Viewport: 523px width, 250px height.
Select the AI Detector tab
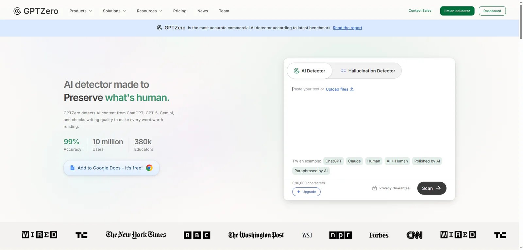310,71
